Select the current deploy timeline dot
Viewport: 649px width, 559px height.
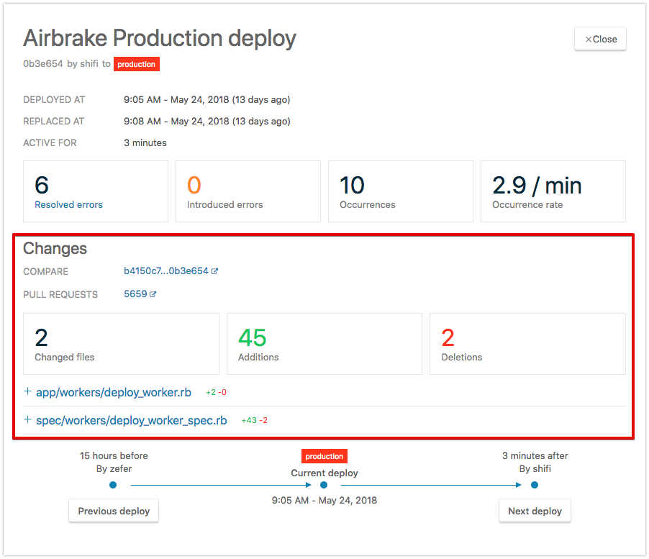324,485
